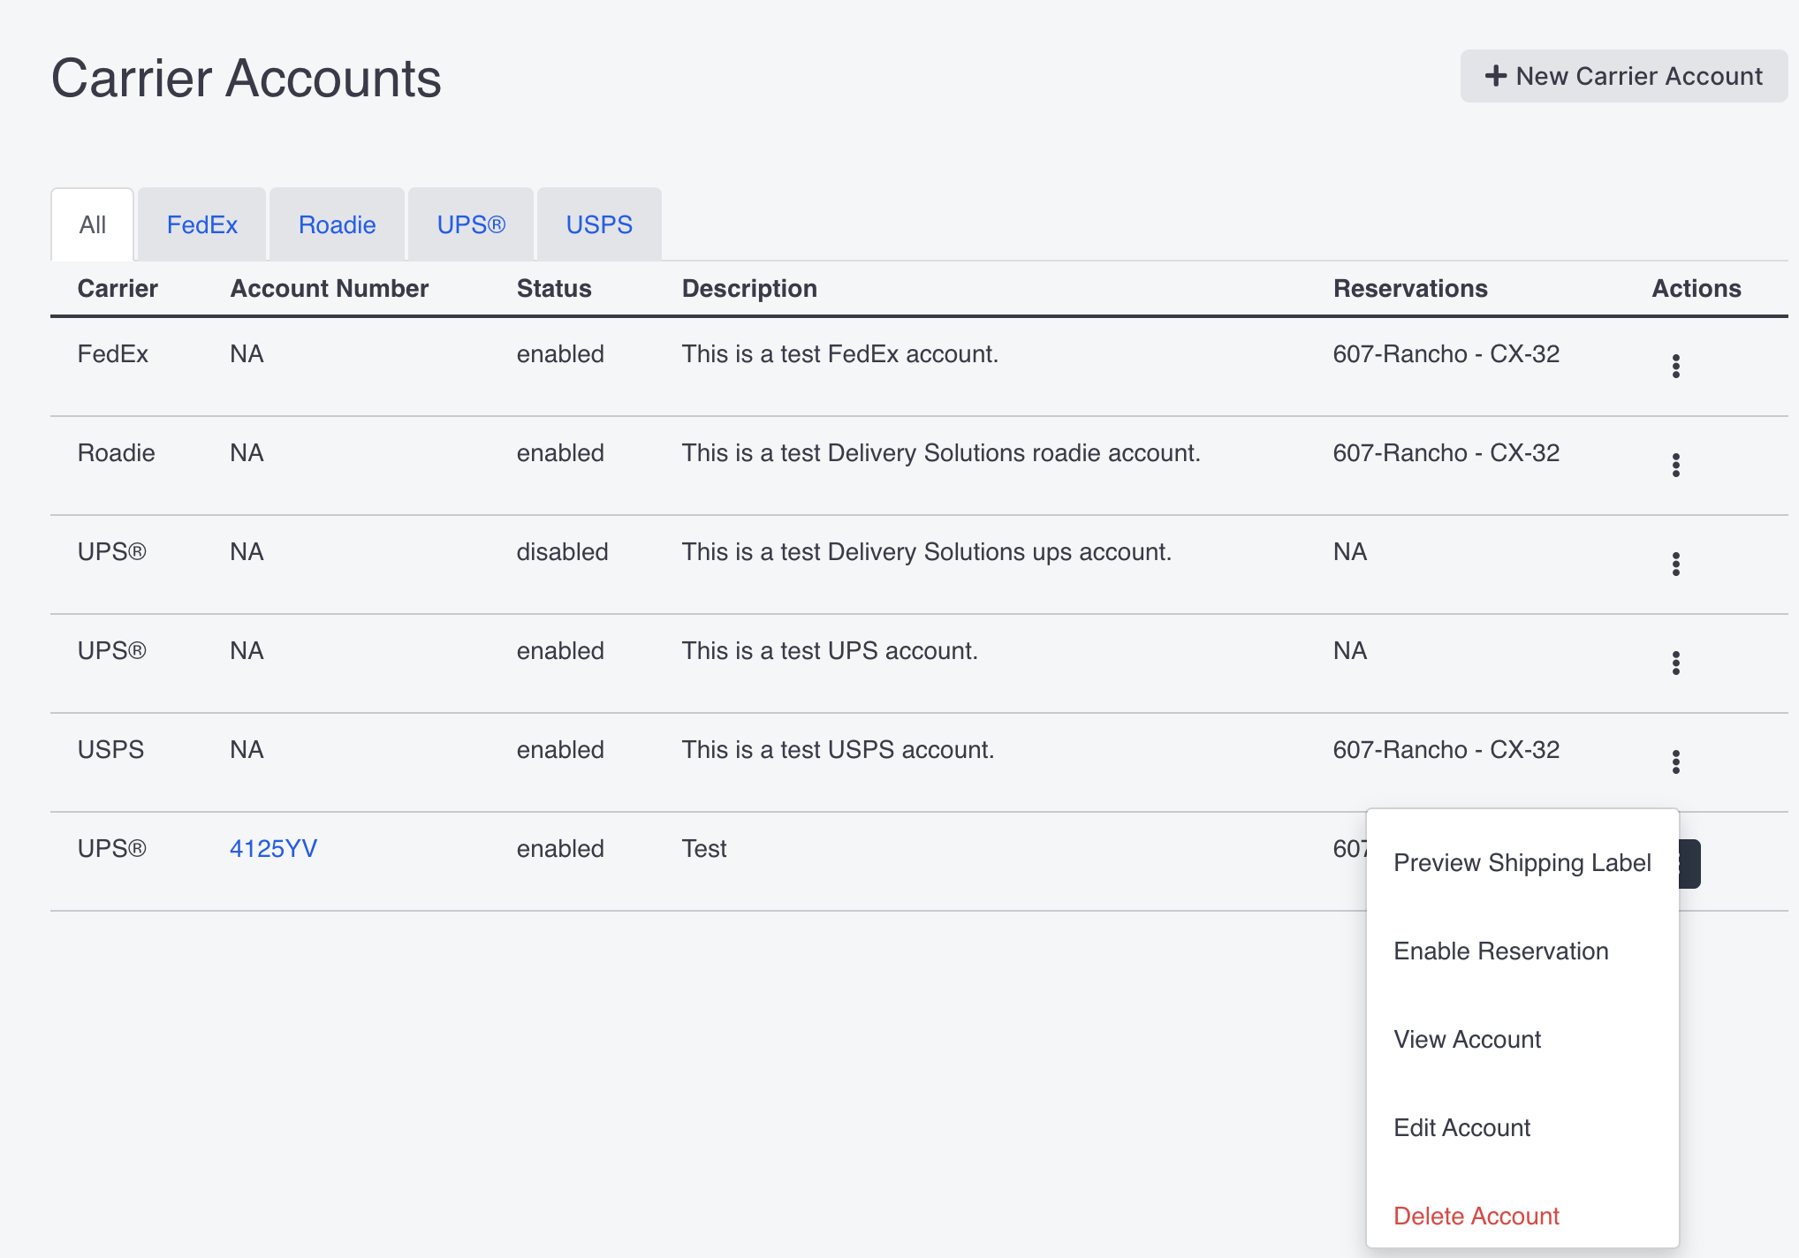
Task: Switch to the UPS® tab
Action: pos(471,224)
